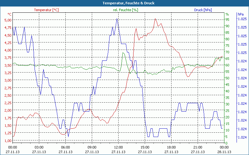Click the 00:00 label above the 28.11.13 date
This screenshot has width=249, height=155.
coord(224,148)
